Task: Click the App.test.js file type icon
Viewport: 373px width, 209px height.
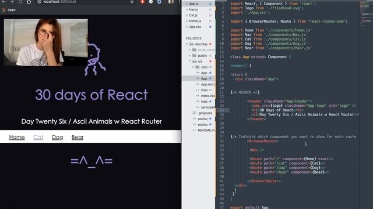Action: pos(198,84)
